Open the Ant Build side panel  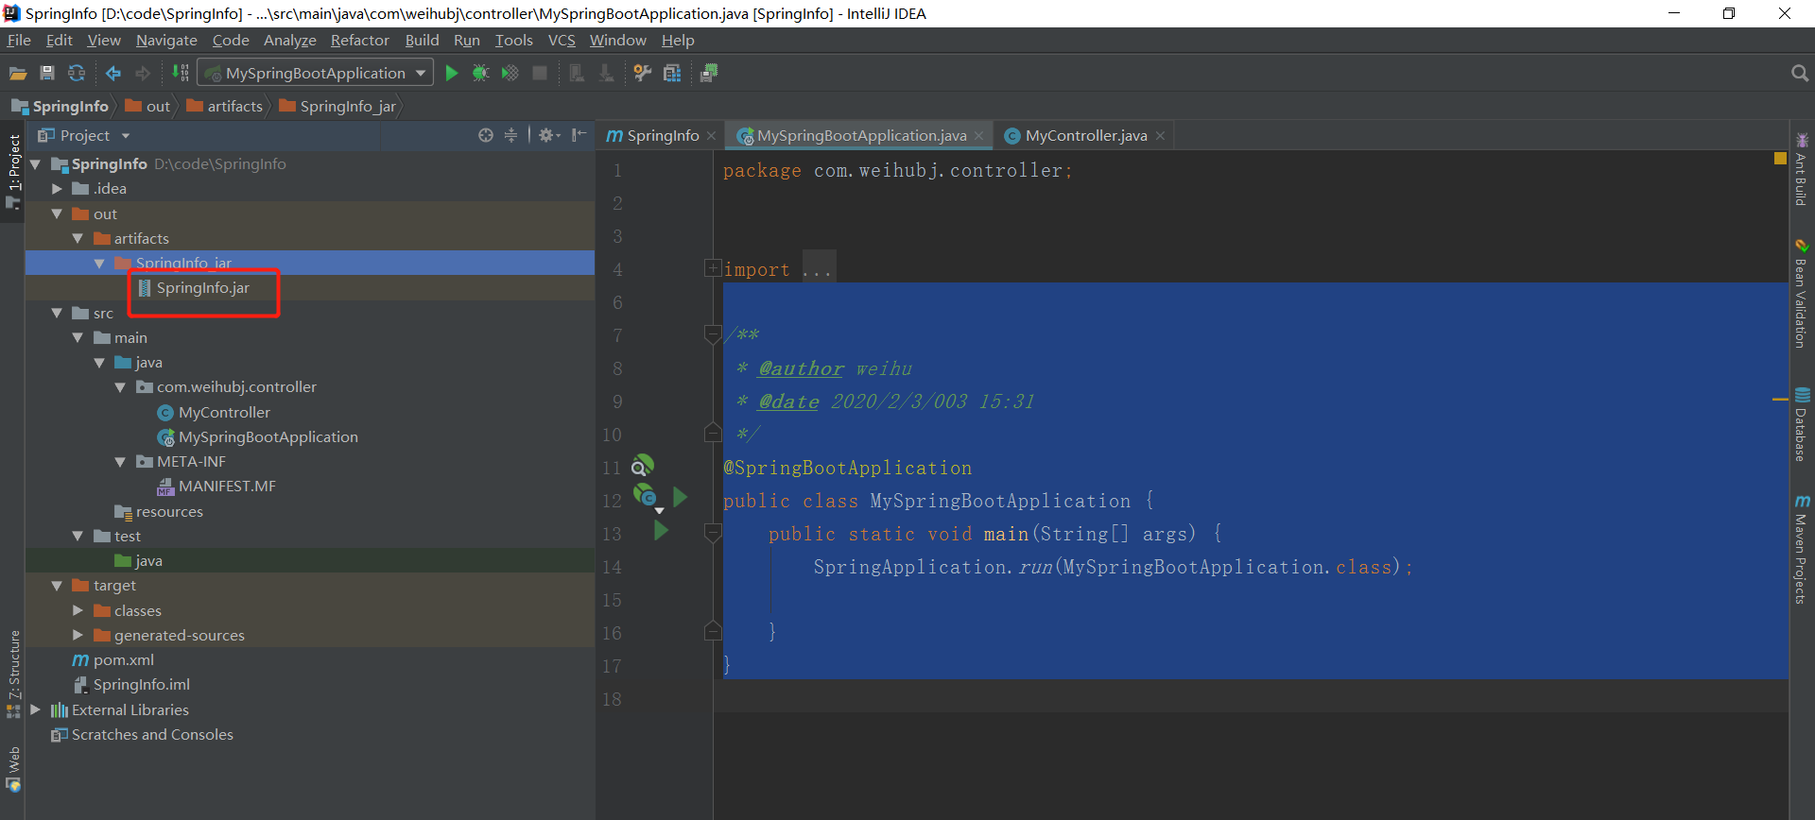coord(1802,169)
